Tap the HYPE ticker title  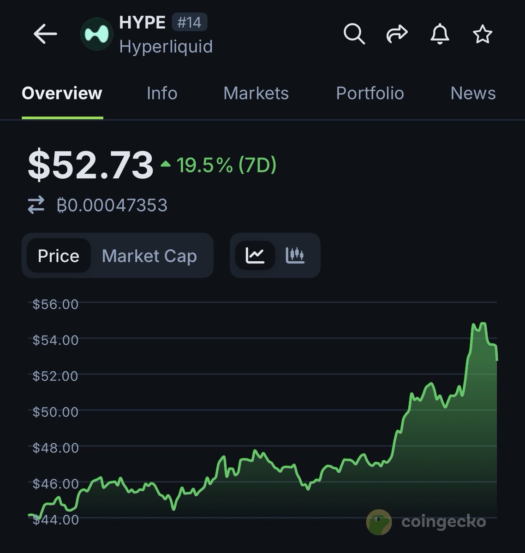point(142,22)
